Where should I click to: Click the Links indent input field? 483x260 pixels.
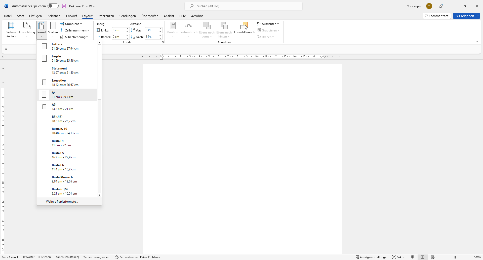pos(118,30)
